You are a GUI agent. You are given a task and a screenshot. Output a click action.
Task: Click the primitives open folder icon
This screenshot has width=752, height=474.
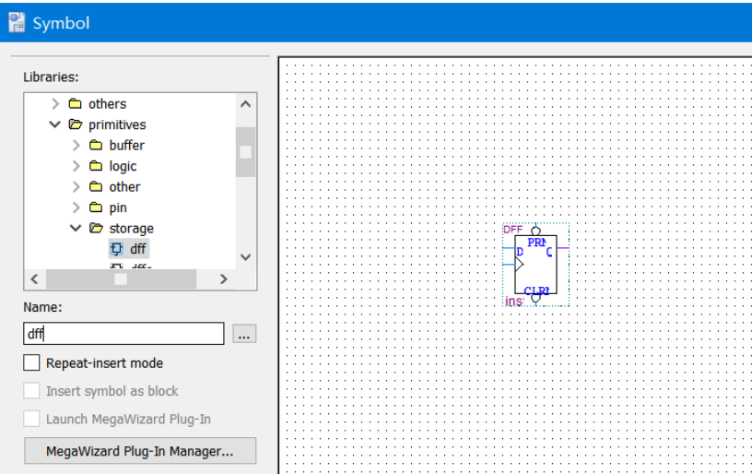(x=76, y=124)
